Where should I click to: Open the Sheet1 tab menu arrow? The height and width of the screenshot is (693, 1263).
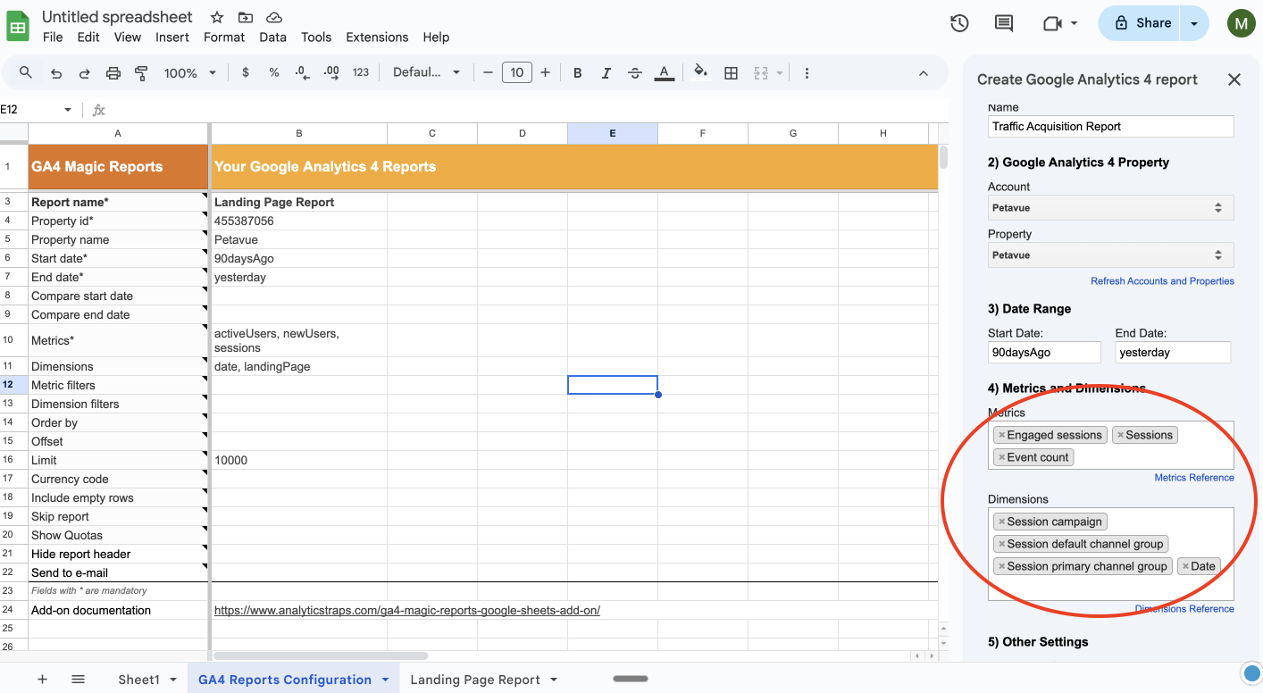tap(173, 680)
